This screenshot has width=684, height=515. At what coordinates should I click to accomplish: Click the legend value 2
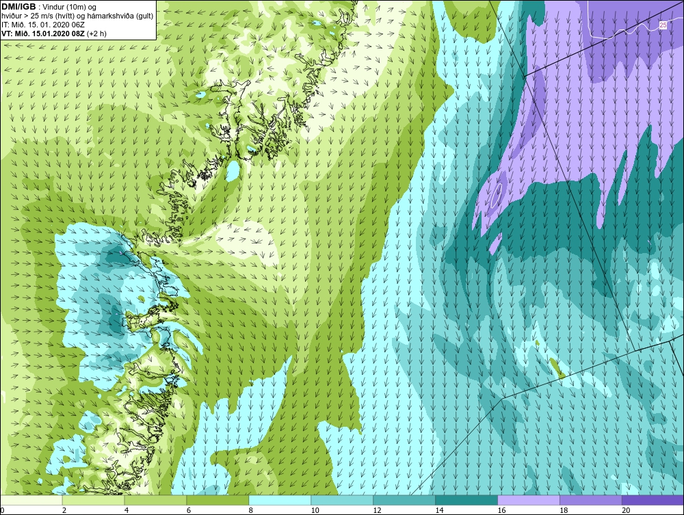point(64,510)
